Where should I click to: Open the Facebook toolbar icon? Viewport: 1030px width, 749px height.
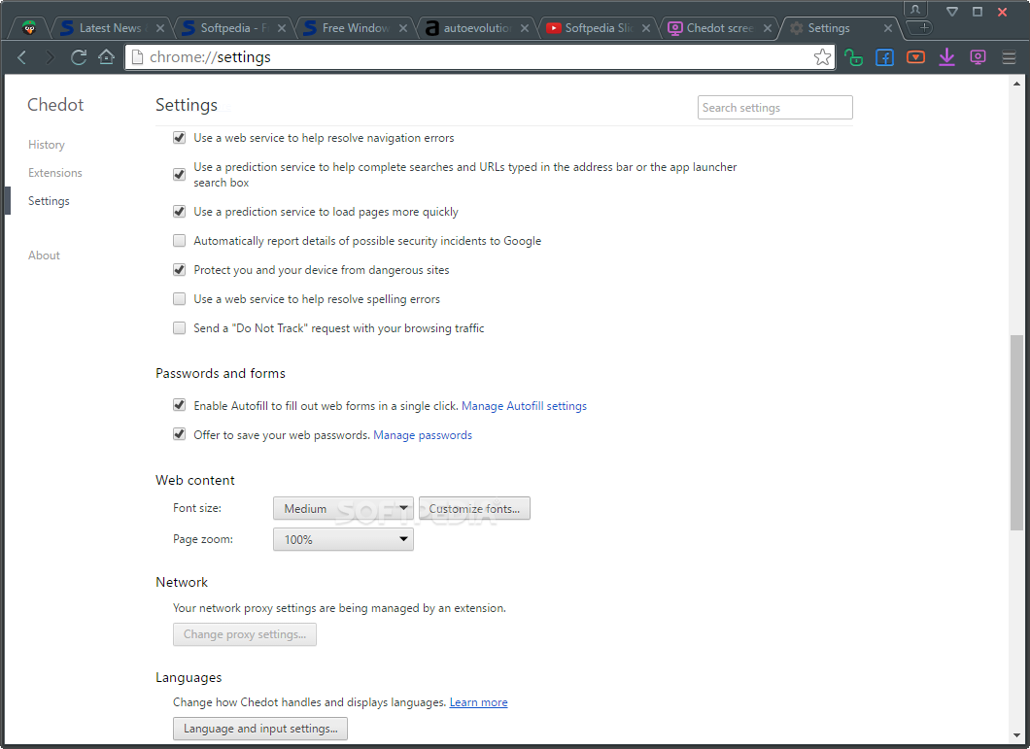884,58
